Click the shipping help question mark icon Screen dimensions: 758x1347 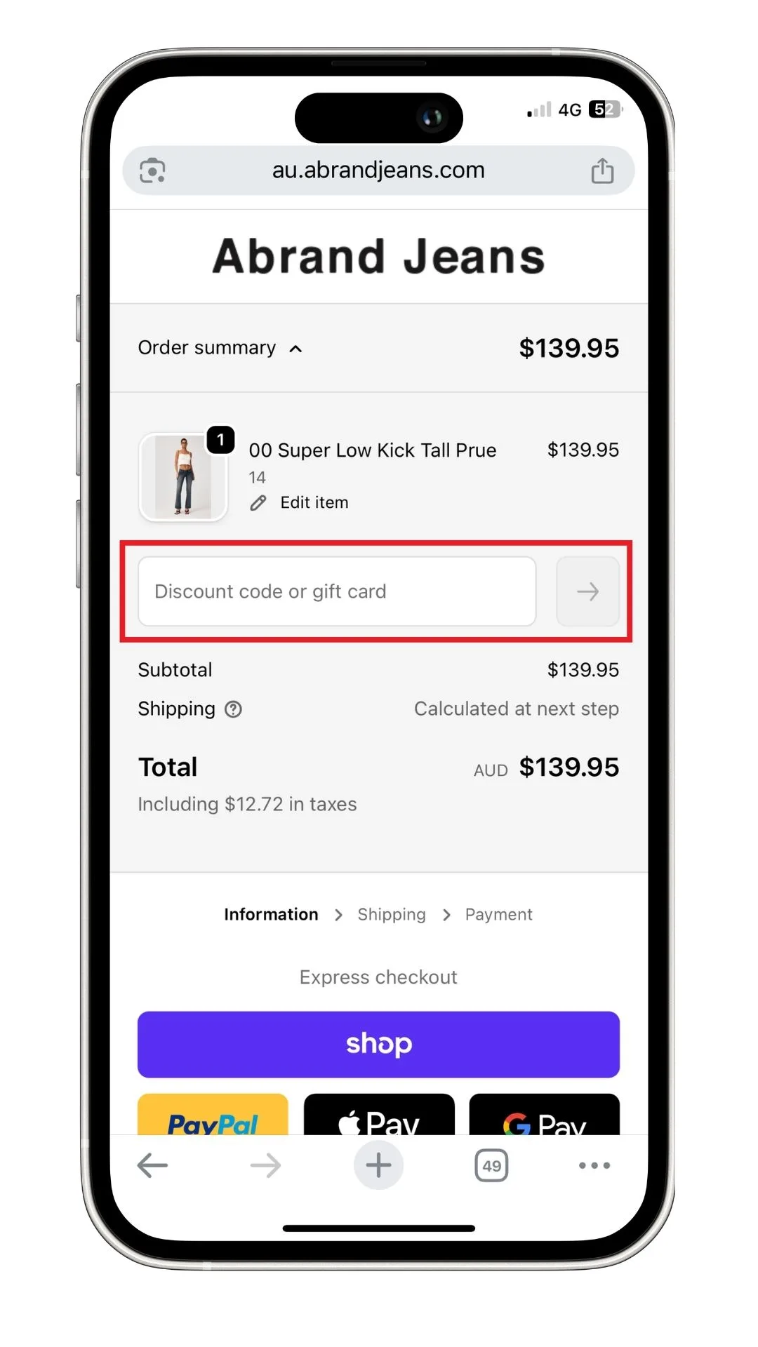[233, 709]
